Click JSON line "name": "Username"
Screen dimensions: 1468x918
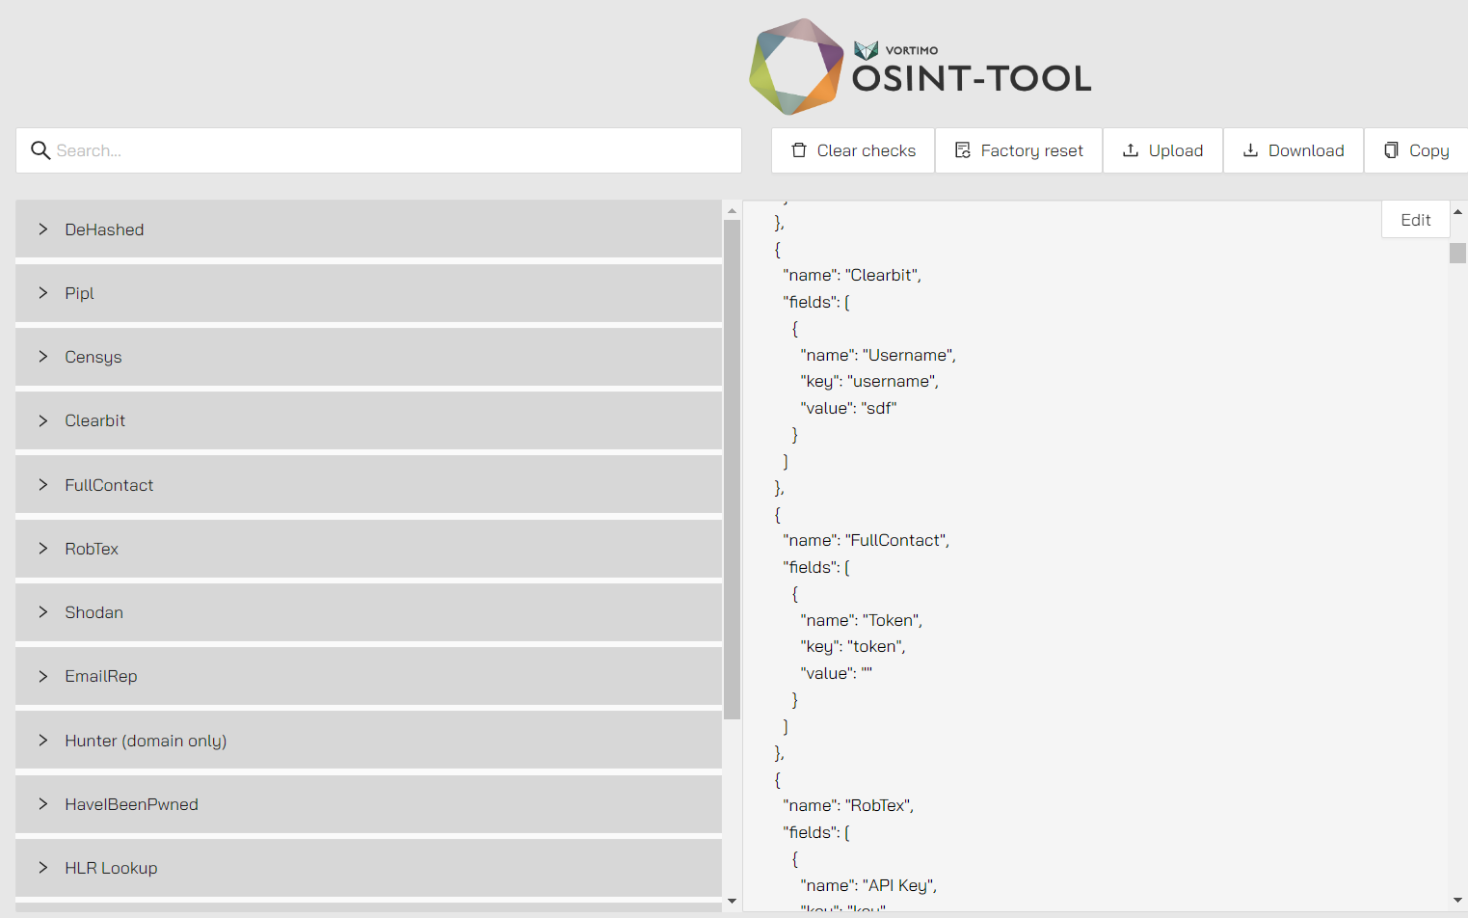[x=878, y=355]
